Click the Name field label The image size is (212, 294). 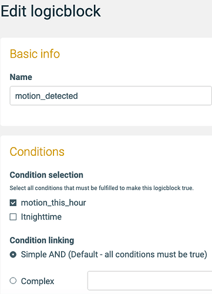(x=21, y=77)
